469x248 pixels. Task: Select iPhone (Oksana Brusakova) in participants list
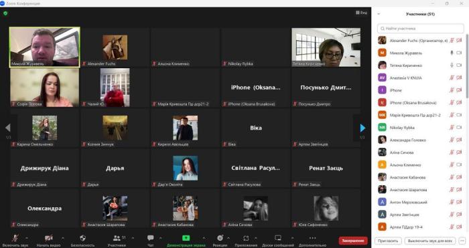tap(420, 103)
